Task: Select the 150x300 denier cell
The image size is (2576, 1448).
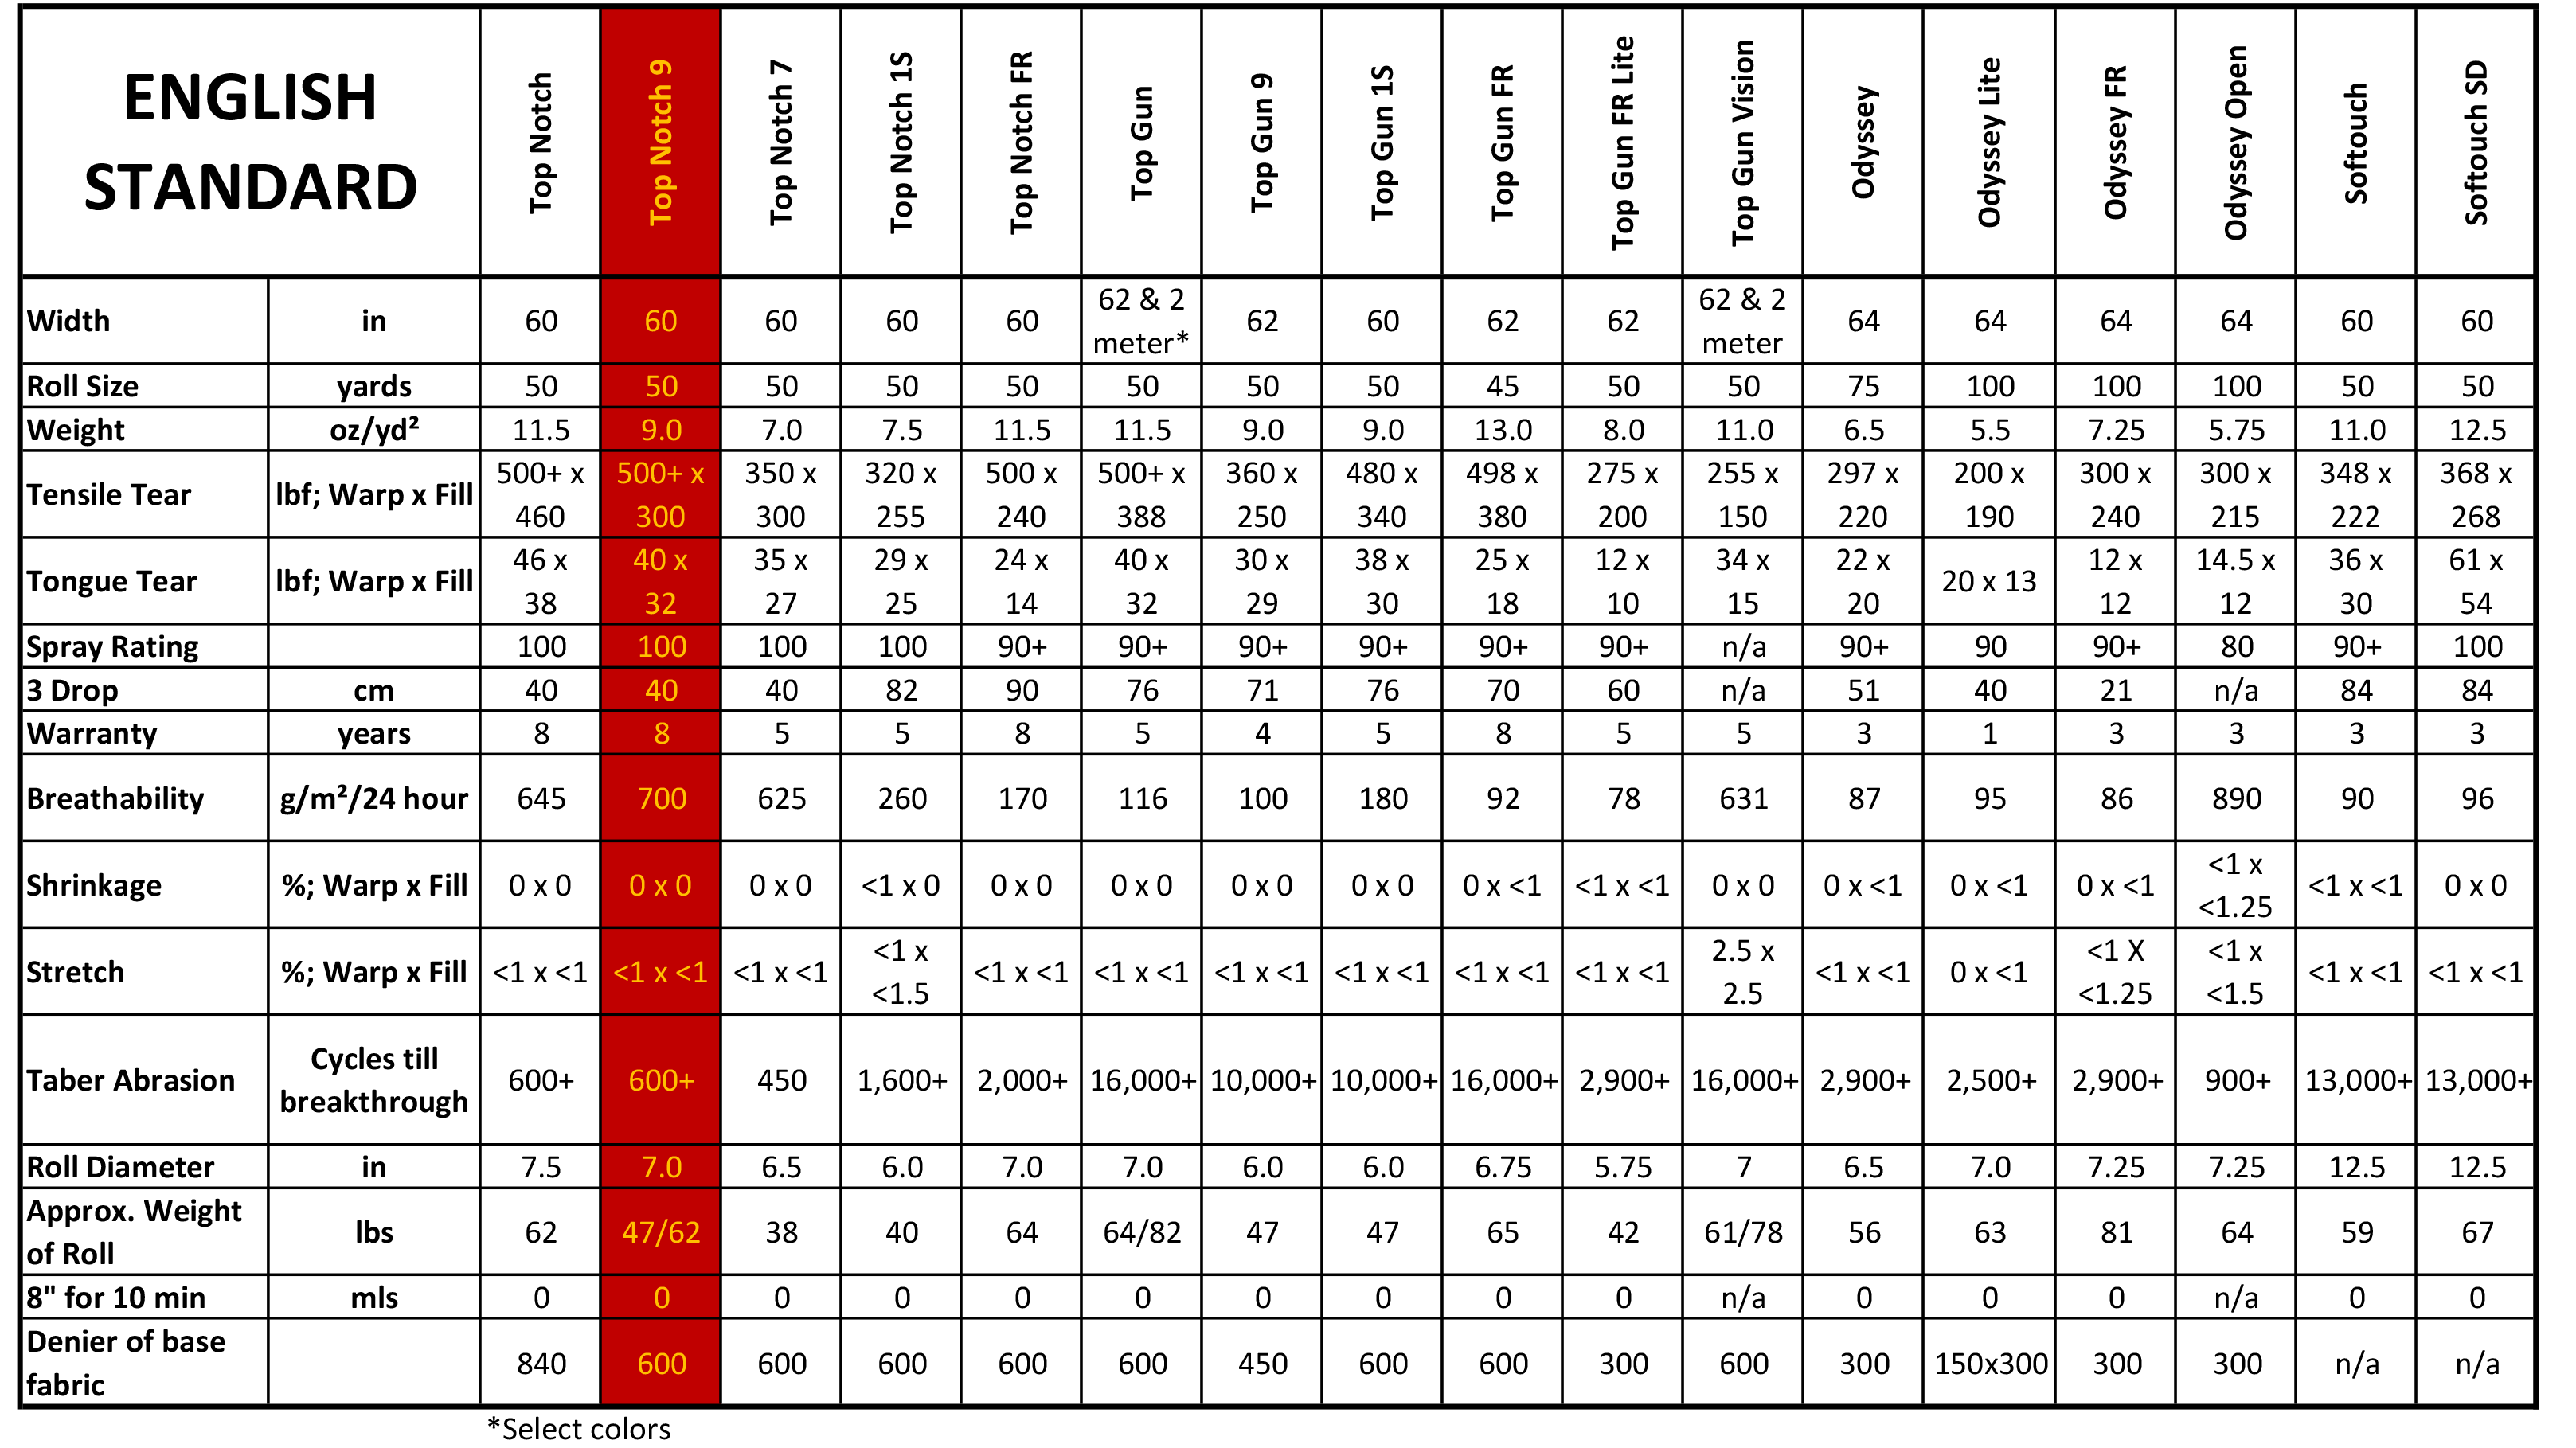Action: point(1990,1363)
